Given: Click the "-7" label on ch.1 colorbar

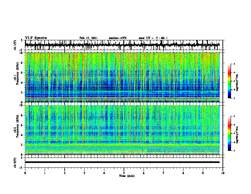Looking at the screenshot, I should (234, 98).
